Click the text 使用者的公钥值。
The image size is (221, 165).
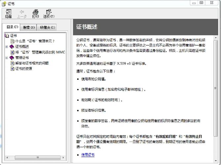94,79
